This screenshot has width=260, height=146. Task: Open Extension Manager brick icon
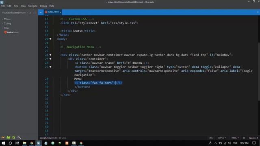9,137
